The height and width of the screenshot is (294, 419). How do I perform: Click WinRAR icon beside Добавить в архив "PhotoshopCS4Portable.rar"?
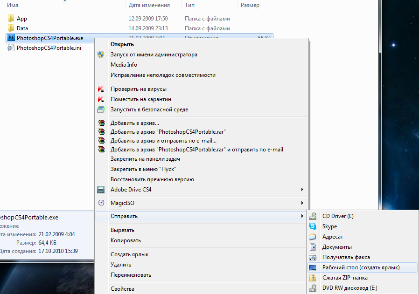pos(101,131)
